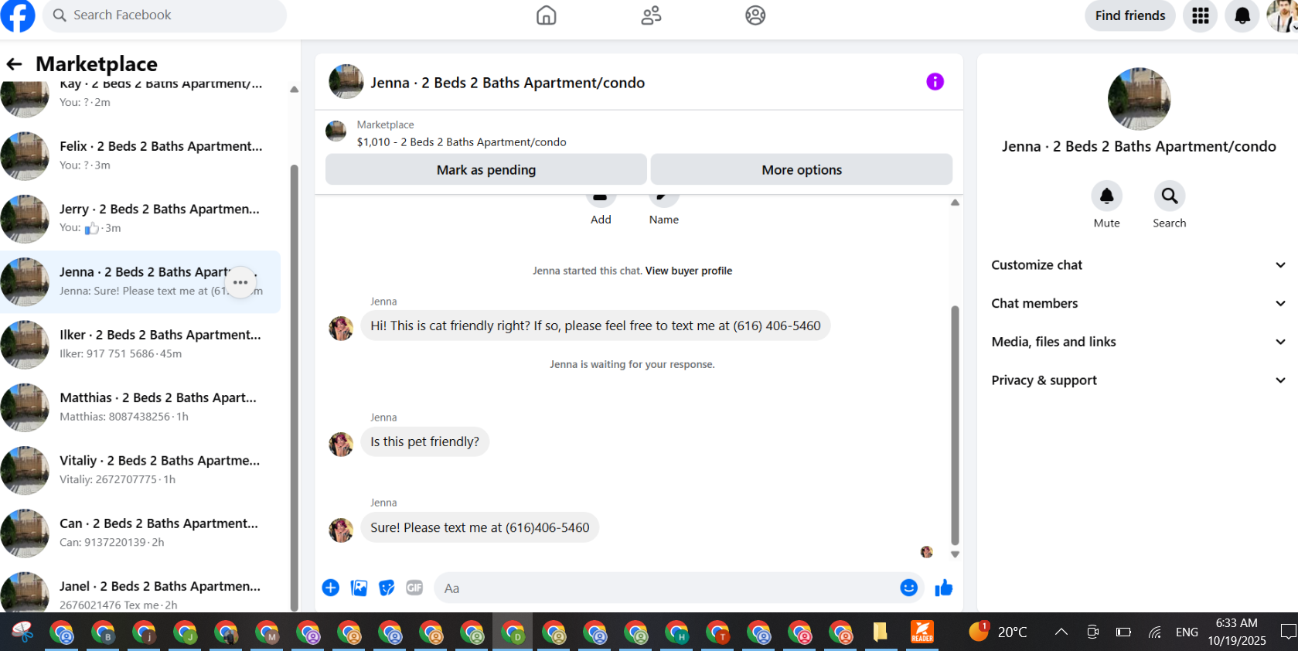The image size is (1298, 651).
Task: Click the ENG language indicator
Action: point(1187,632)
